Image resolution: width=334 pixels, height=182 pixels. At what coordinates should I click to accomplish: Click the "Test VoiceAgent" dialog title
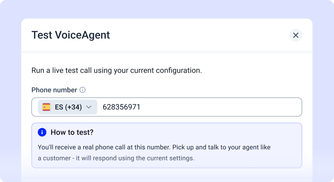71,35
